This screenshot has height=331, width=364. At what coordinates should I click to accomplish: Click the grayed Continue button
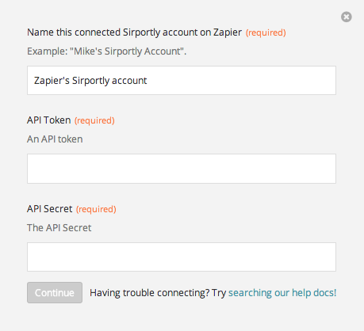point(55,292)
